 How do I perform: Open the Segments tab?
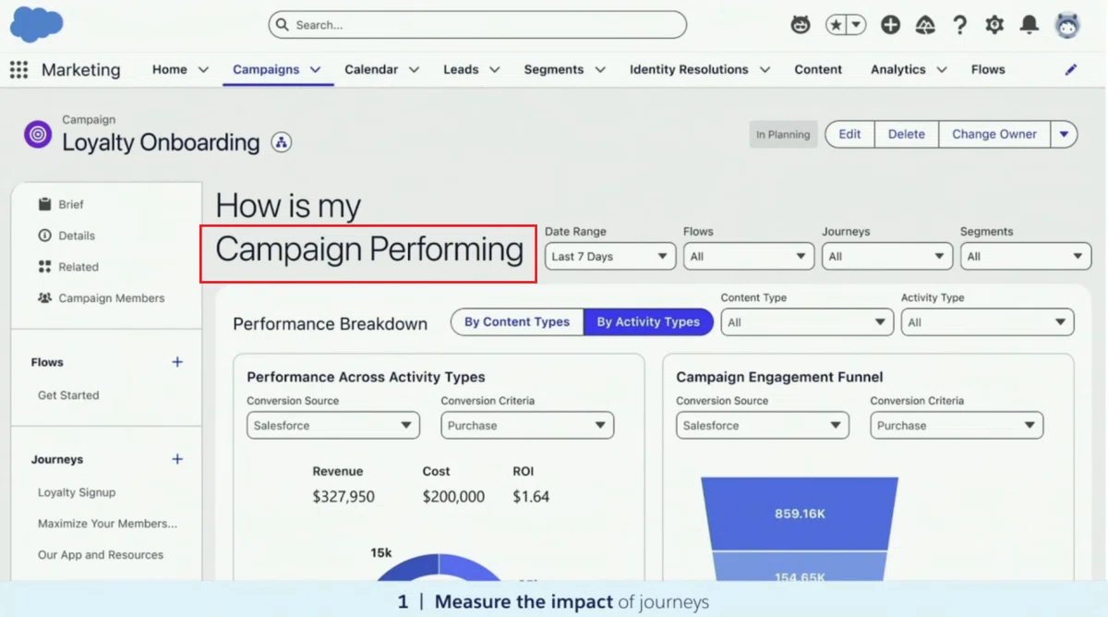[554, 69]
